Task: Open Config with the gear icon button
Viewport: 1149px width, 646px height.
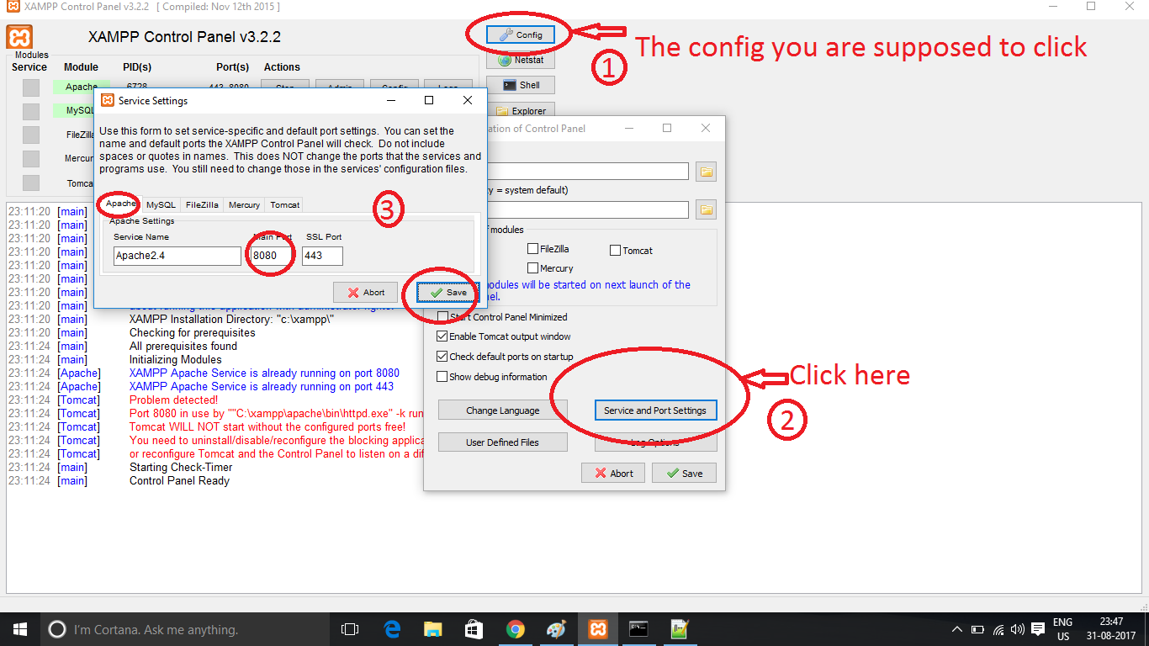Action: click(x=519, y=34)
